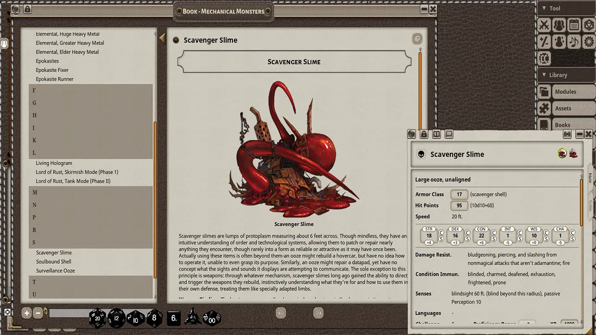Switch to NPC sheet Notes tab
The height and width of the screenshot is (335, 596).
590,205
